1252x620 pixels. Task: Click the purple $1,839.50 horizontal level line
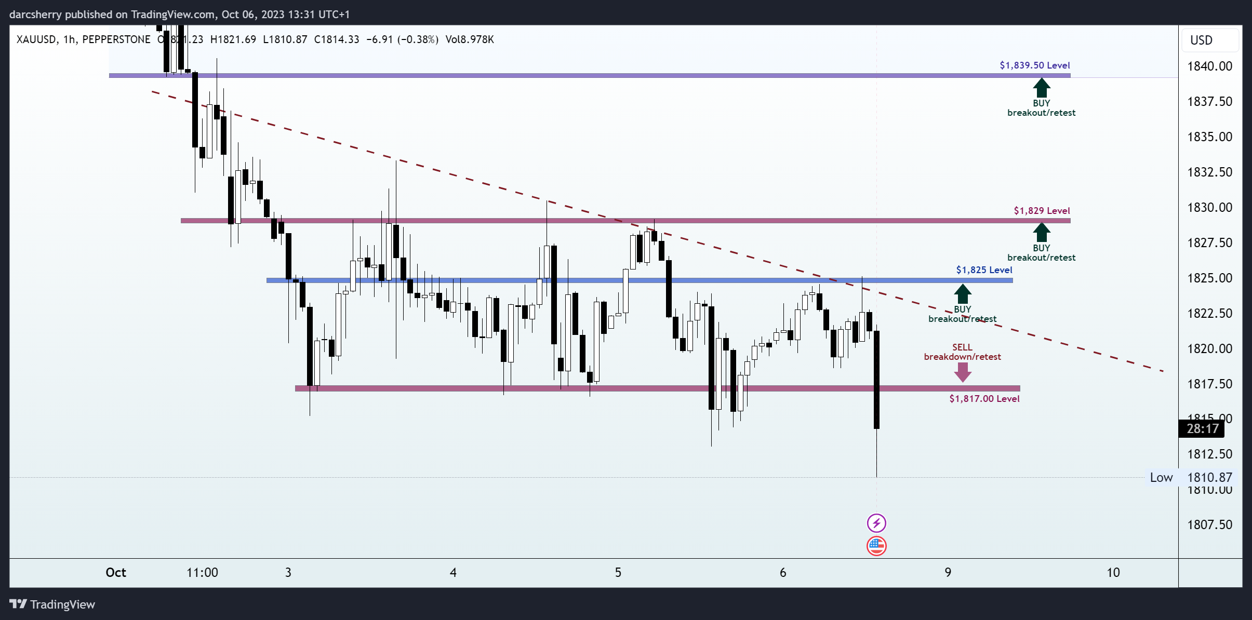(590, 76)
